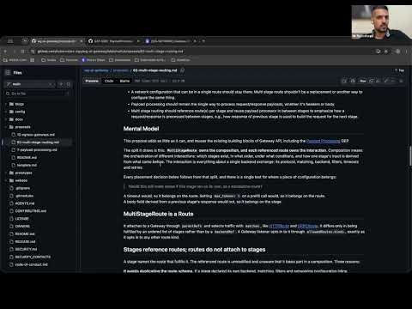The width and height of the screenshot is (412, 309).
Task: Click the browser reload icon
Action: pos(23,51)
